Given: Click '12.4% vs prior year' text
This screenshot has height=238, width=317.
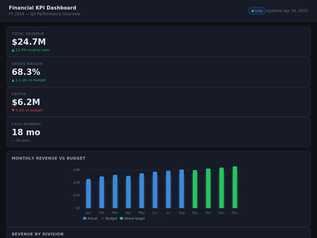Looking at the screenshot, I should tap(32, 50).
